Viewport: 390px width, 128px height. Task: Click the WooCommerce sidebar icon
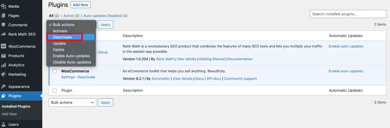[x=4, y=46]
